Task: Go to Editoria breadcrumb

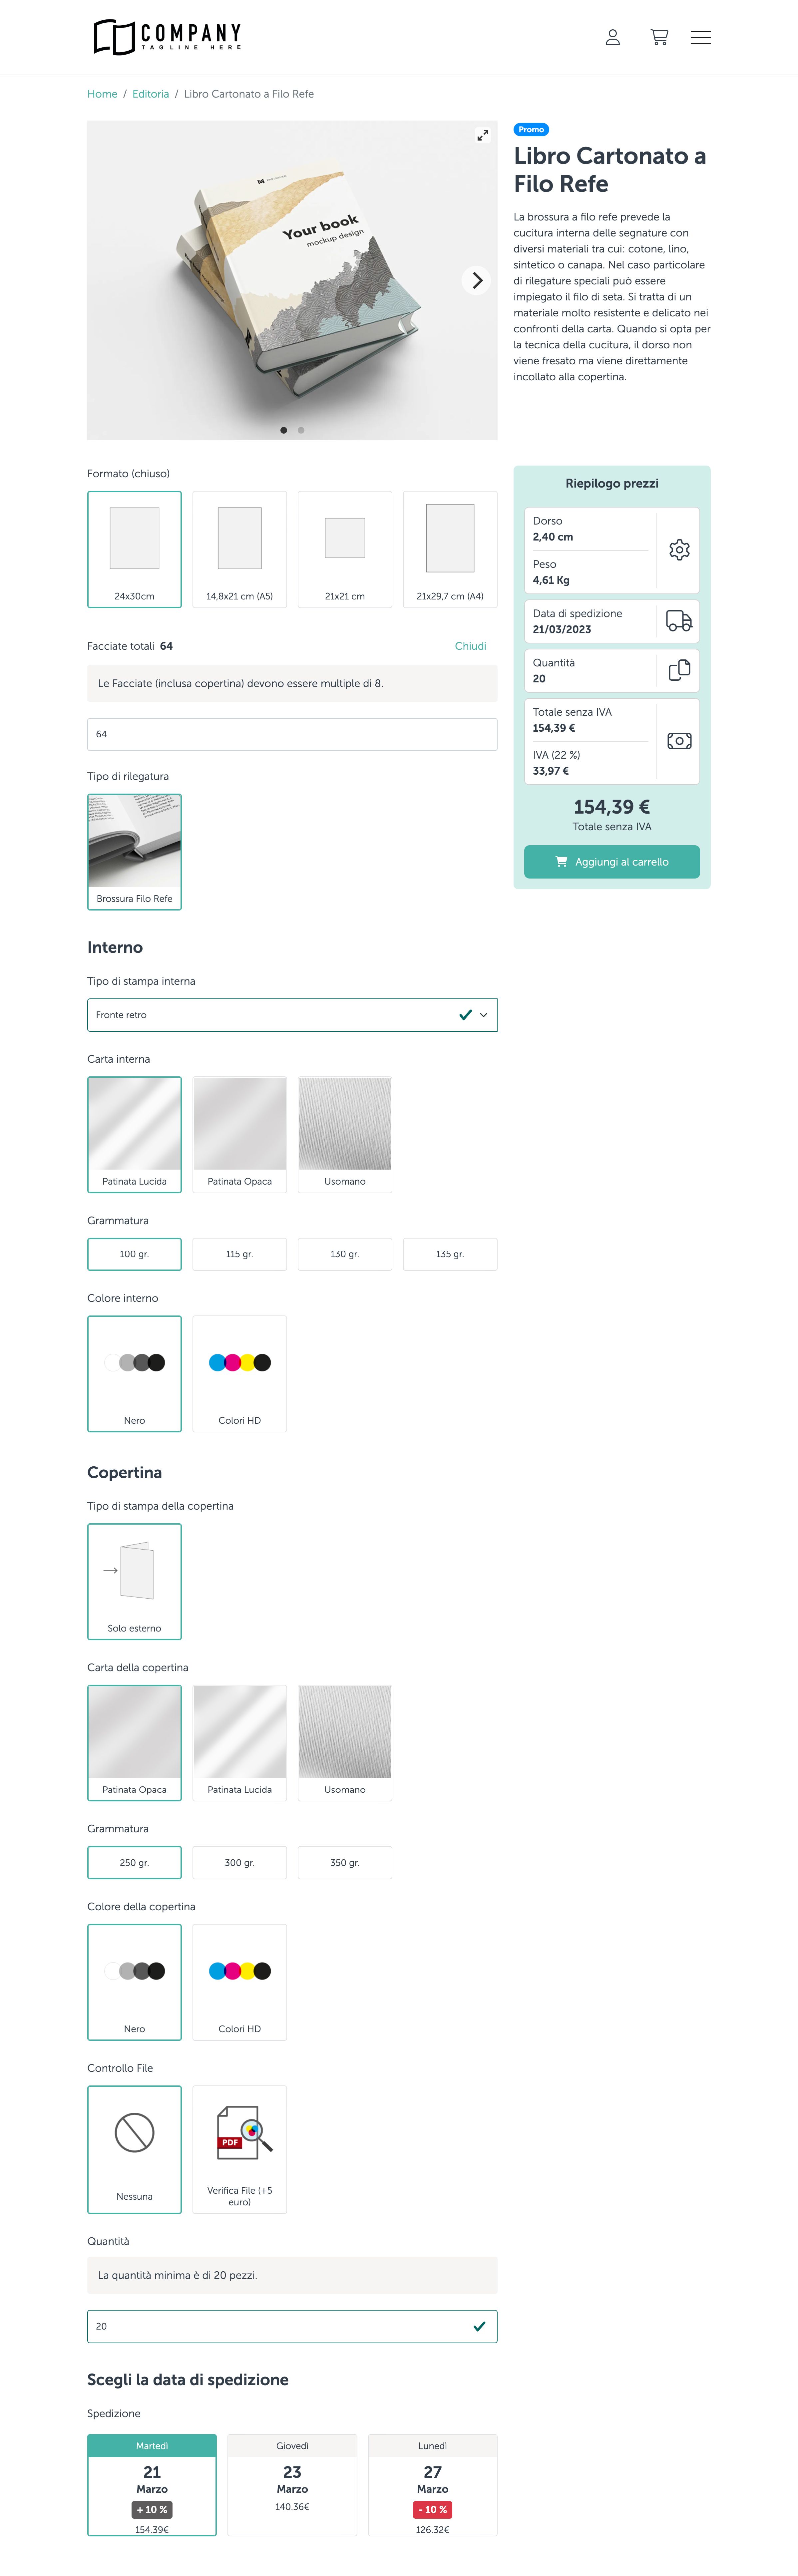Action: coord(151,94)
